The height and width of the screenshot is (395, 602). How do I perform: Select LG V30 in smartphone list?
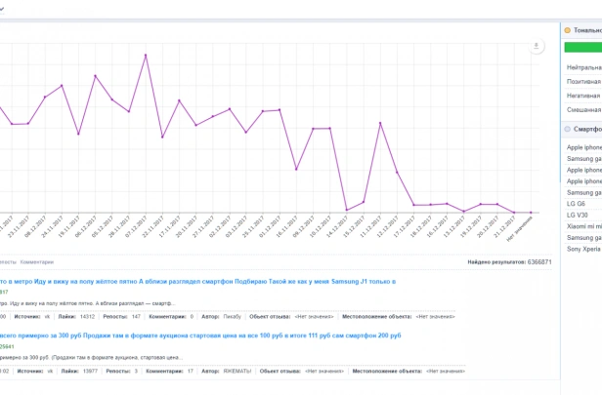click(x=577, y=215)
